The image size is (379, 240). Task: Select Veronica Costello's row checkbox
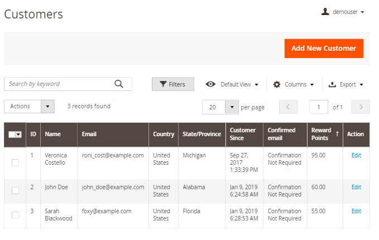[15, 162]
